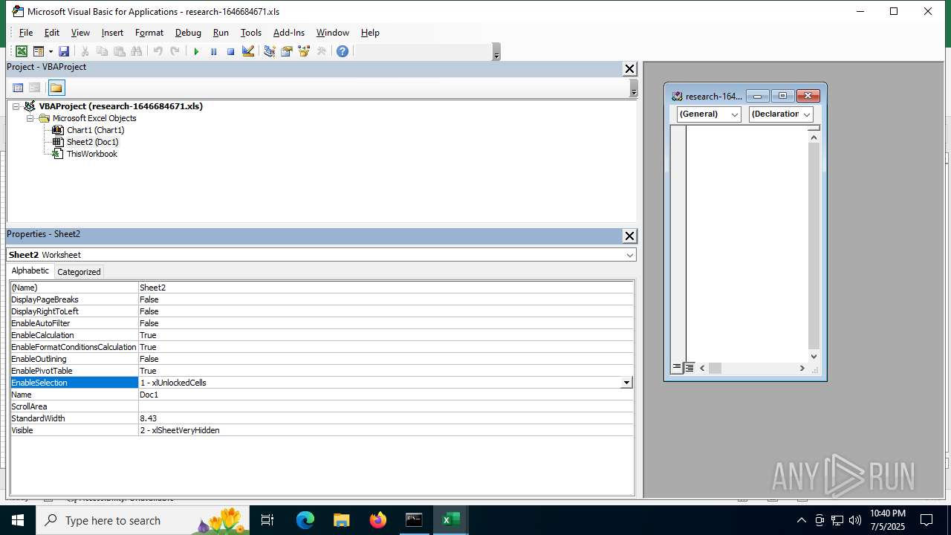
Task: Open Windows Start menu
Action: [18, 520]
